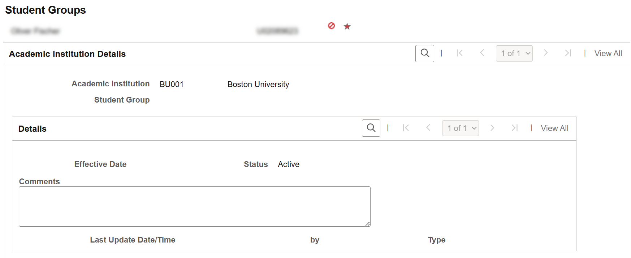631x258 pixels.
Task: Click the Boston University institution name
Action: [258, 85]
